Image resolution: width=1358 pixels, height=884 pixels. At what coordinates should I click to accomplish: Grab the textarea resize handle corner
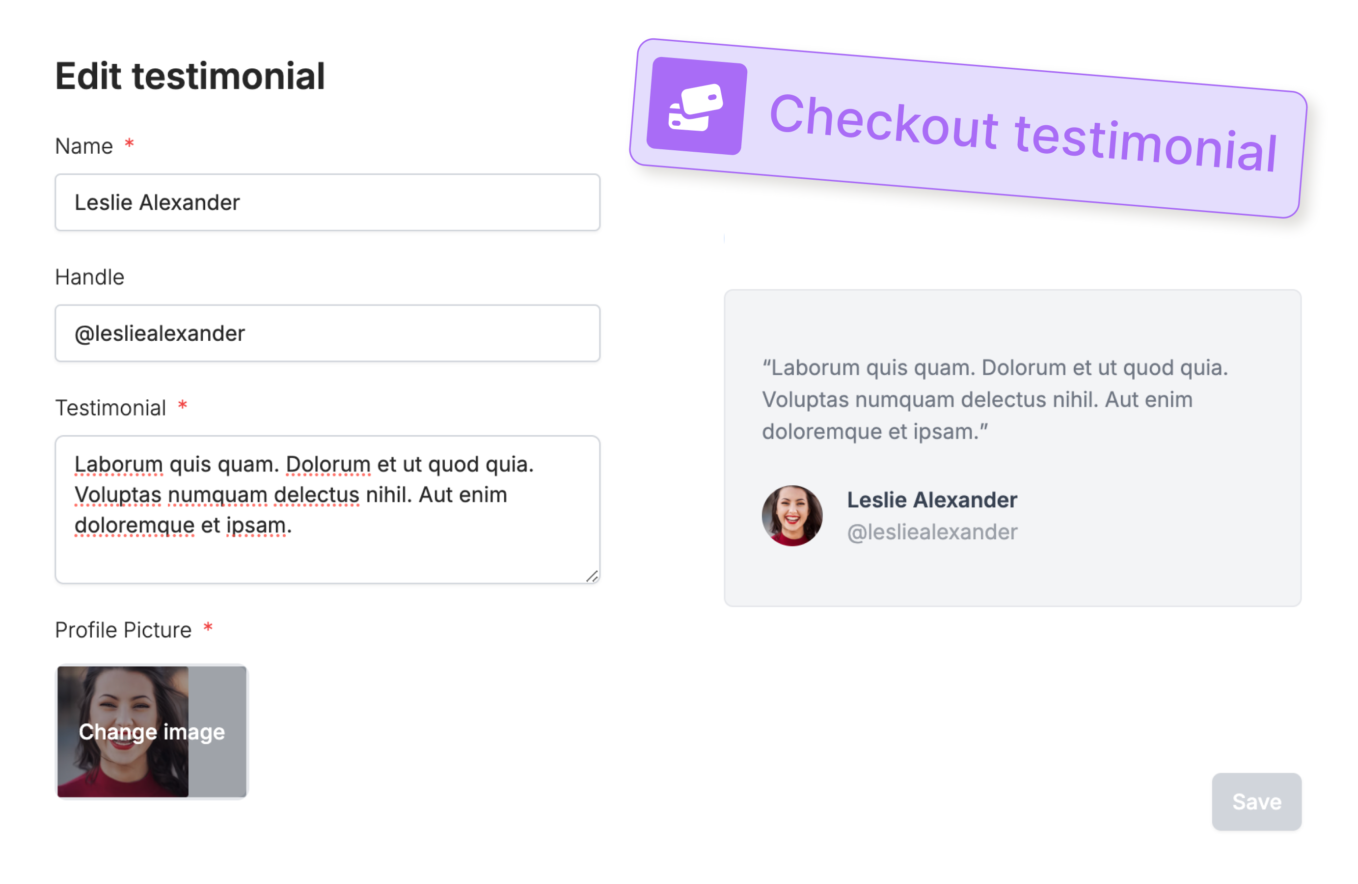(x=592, y=577)
